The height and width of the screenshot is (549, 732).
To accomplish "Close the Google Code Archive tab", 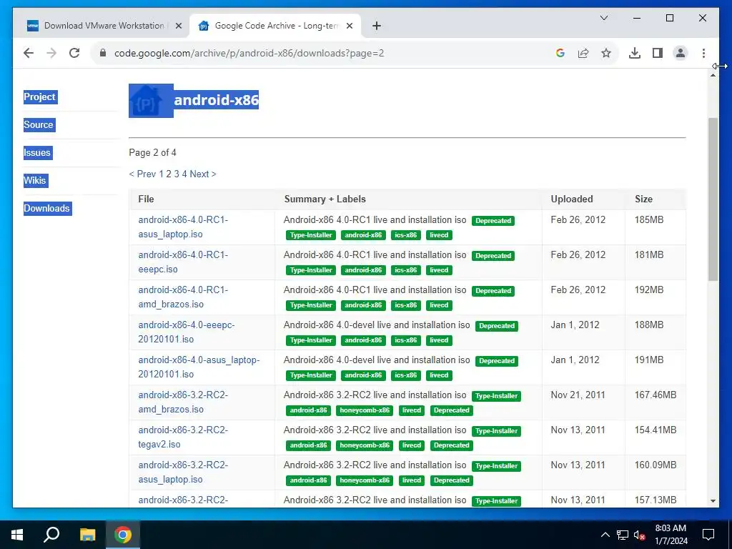I will pyautogui.click(x=349, y=26).
